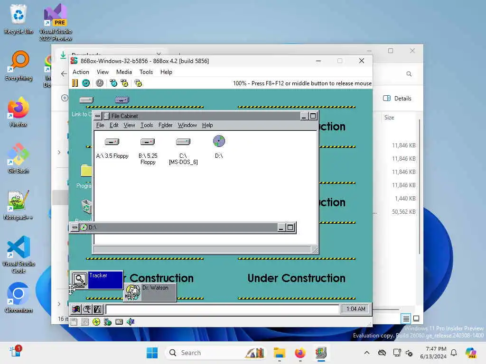Image resolution: width=486 pixels, height=364 pixels.
Task: Click the Dr. Watson icon
Action: pyautogui.click(x=133, y=292)
